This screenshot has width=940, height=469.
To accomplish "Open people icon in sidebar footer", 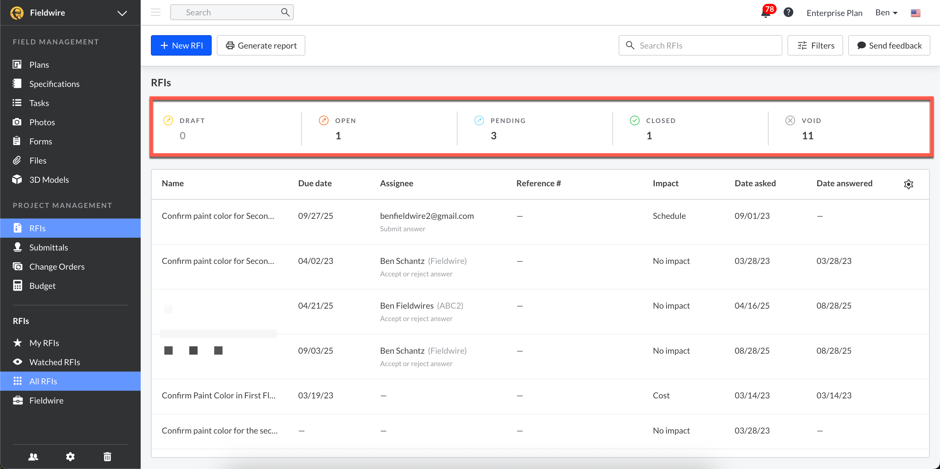I will click(33, 456).
